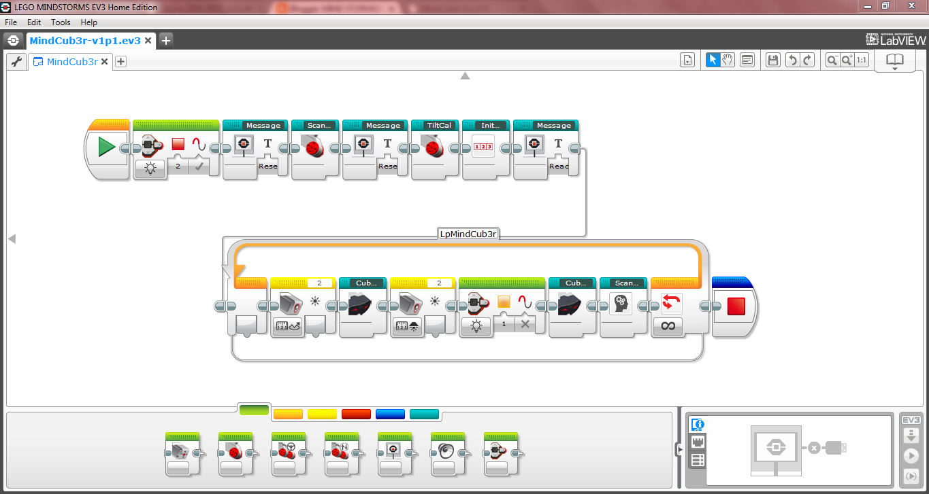
Task: Show the teal My Blocks palette
Action: click(x=424, y=414)
